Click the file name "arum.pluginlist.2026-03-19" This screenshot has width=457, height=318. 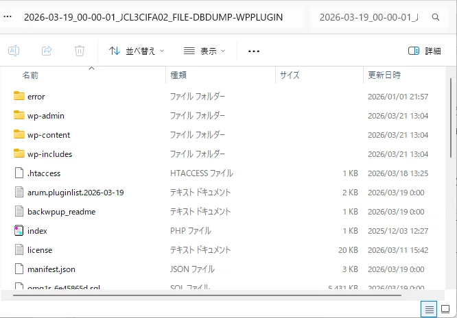pos(75,193)
